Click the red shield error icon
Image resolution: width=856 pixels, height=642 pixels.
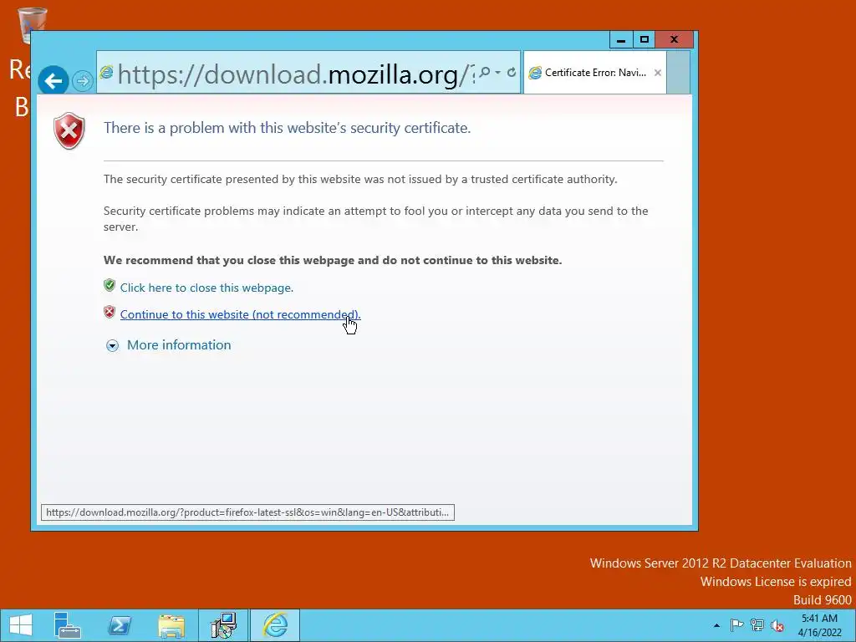pyautogui.click(x=69, y=131)
